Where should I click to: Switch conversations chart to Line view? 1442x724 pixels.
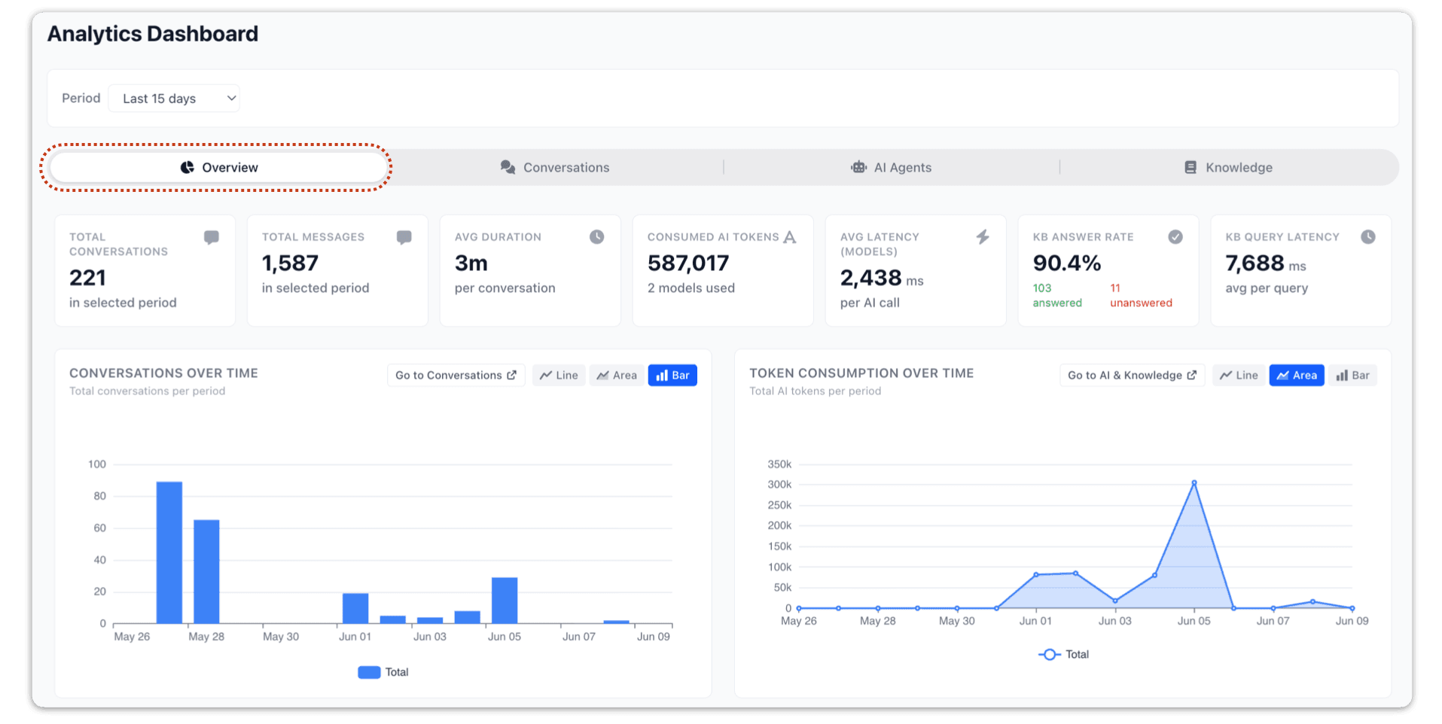(559, 375)
